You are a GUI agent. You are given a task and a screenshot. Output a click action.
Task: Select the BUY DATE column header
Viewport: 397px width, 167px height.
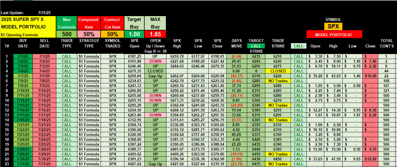[x=23, y=43]
